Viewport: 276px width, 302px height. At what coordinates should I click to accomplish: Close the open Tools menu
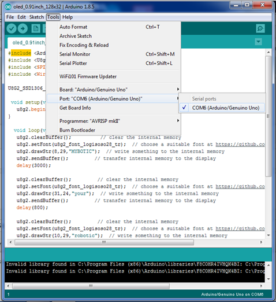tap(53, 17)
